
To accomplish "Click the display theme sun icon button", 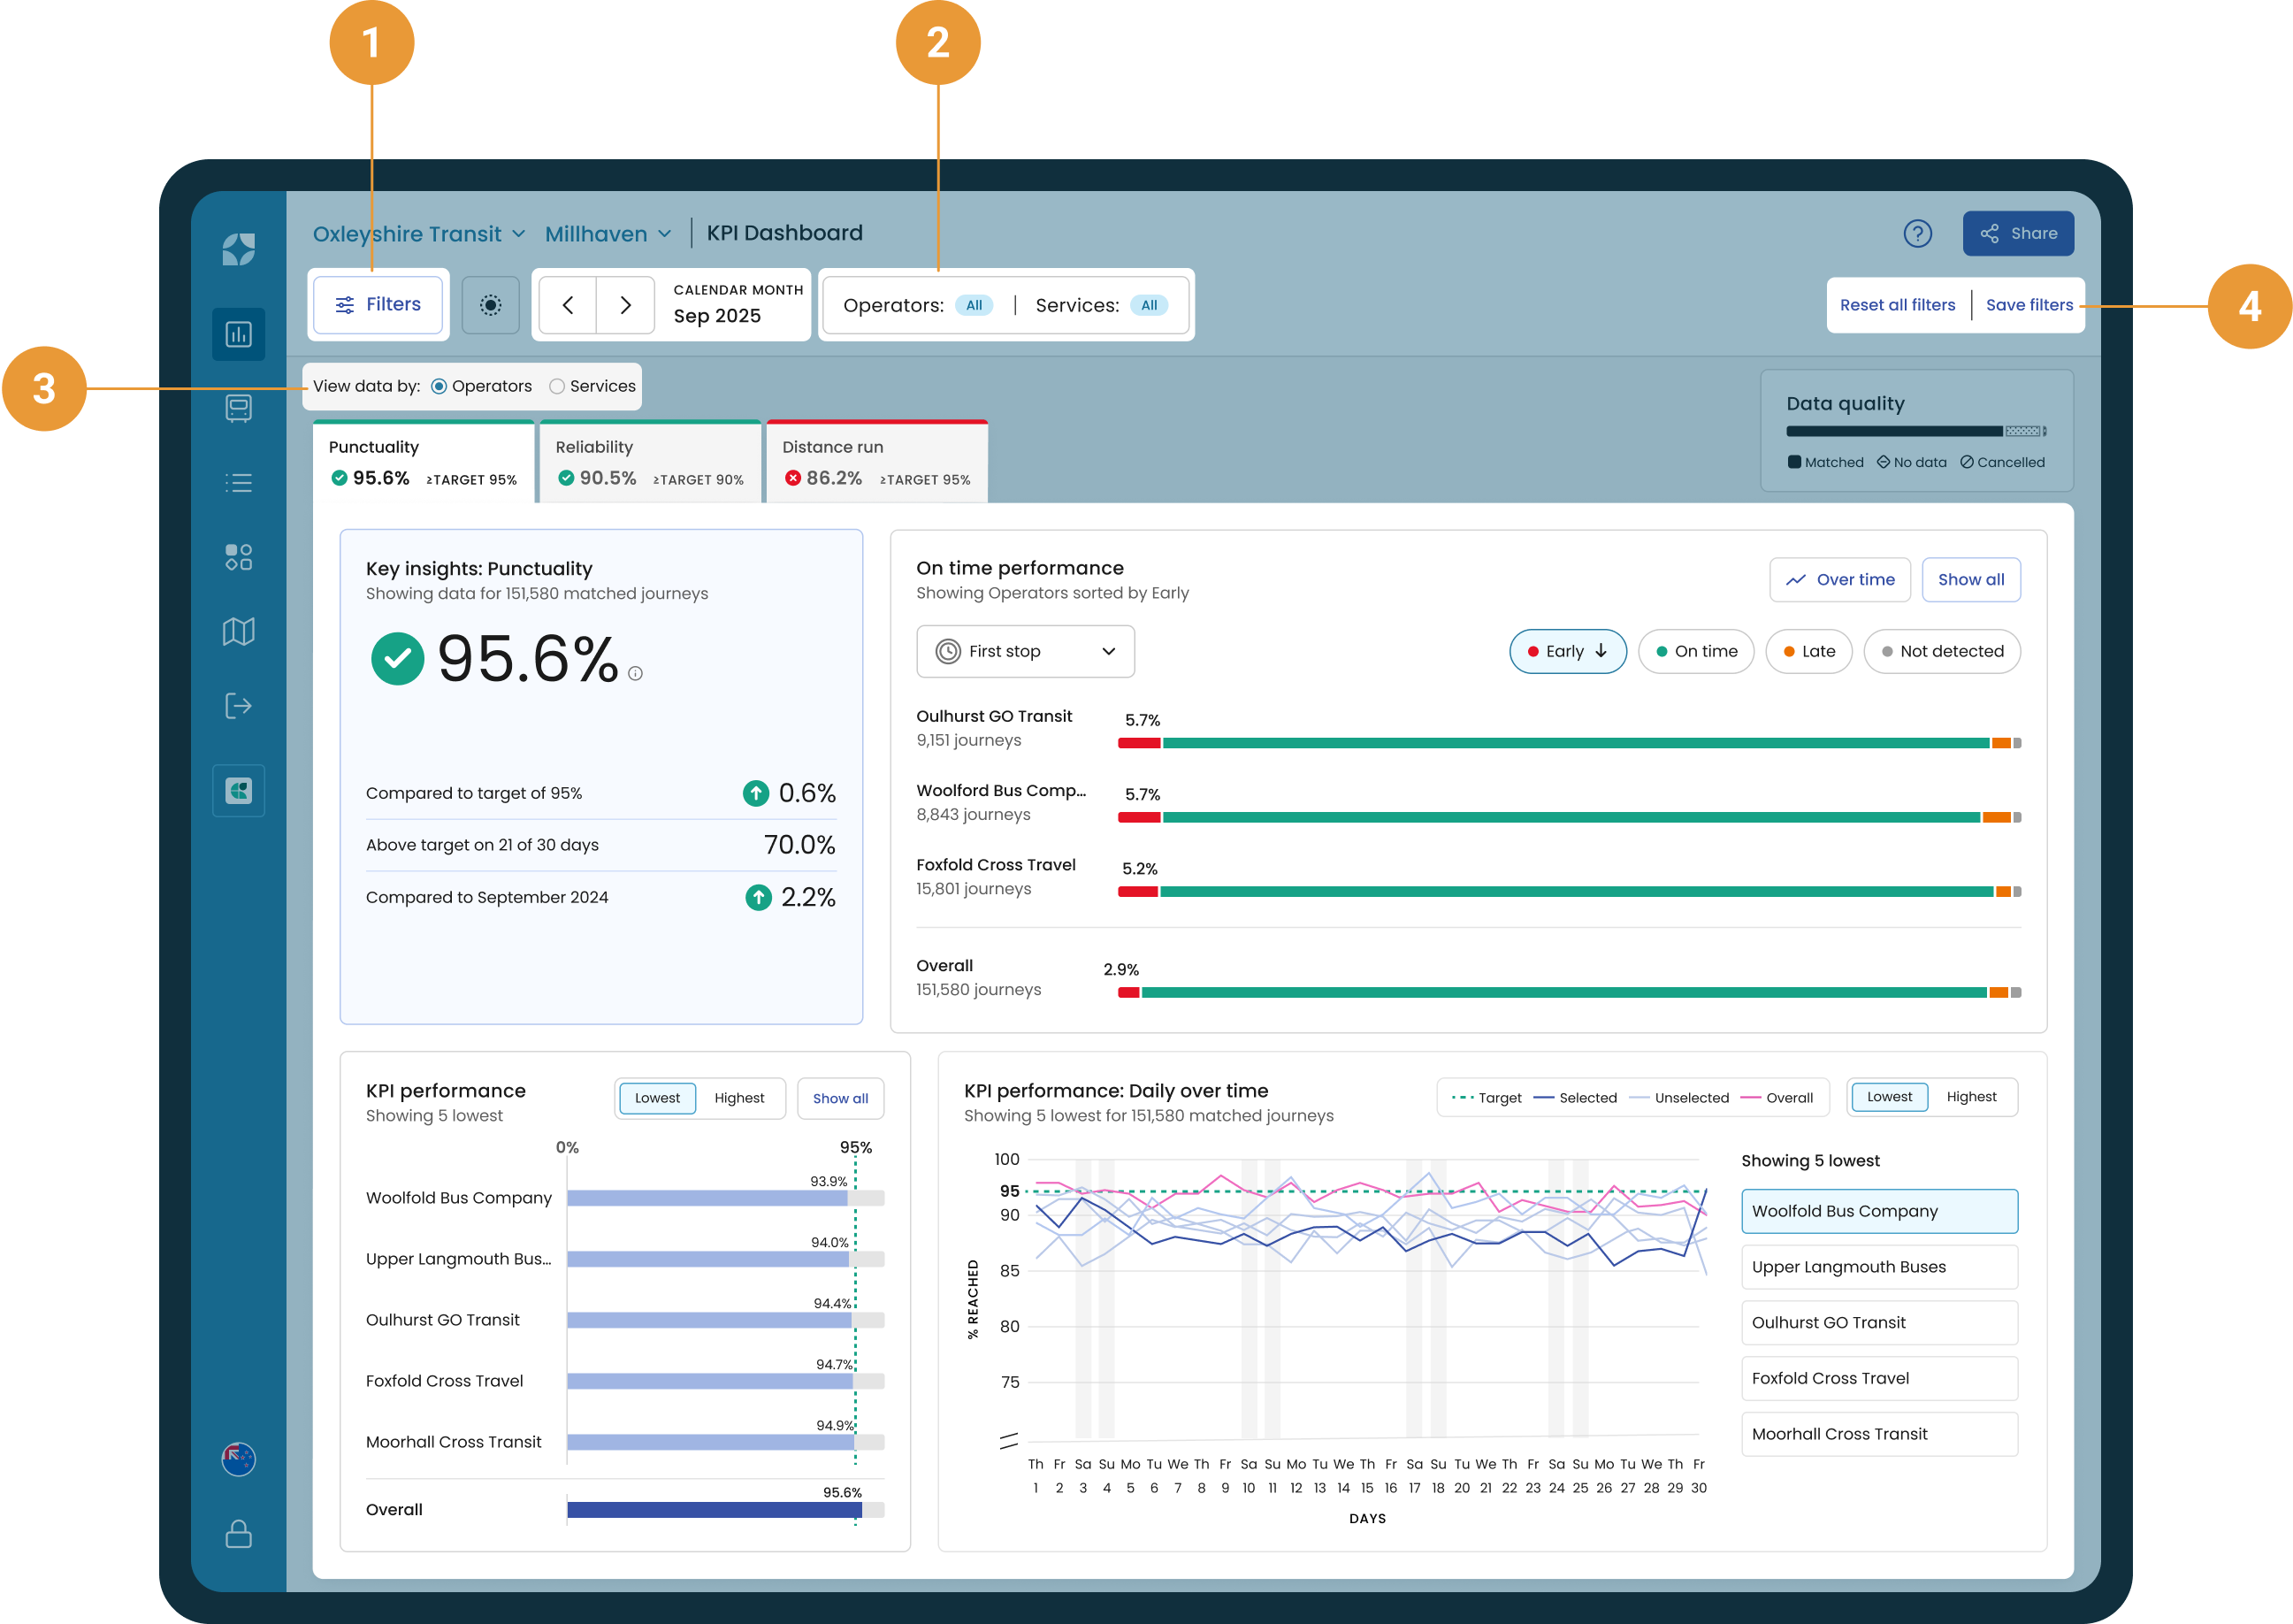I will click(x=490, y=305).
